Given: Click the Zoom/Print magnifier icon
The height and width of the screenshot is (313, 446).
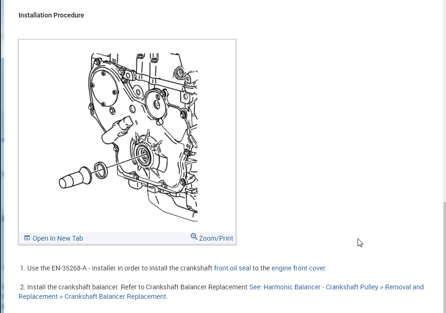Looking at the screenshot, I should click(194, 236).
